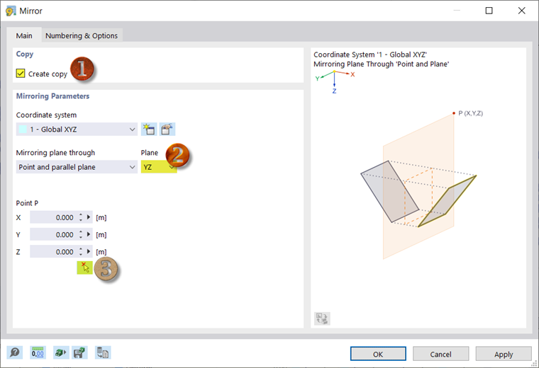
Task: Click the new coordinate system icon
Action: [x=149, y=130]
